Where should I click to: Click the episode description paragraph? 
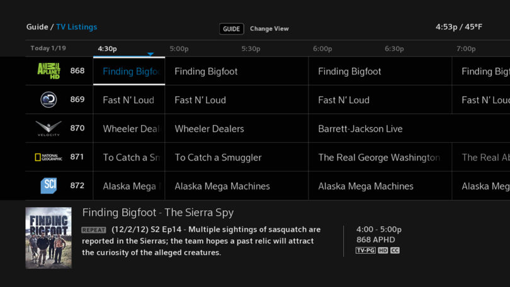(201, 241)
